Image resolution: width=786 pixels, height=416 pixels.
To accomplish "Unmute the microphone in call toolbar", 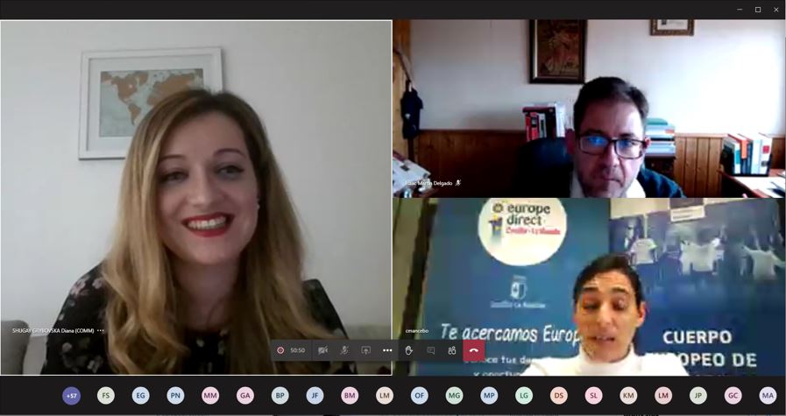I will click(x=344, y=350).
